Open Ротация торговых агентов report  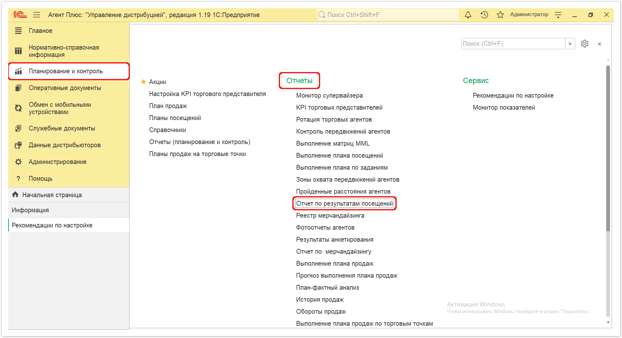[x=334, y=119]
